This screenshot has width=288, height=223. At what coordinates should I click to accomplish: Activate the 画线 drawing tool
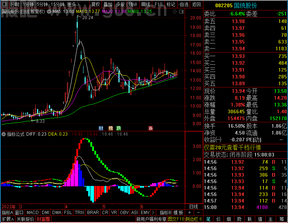145,4
